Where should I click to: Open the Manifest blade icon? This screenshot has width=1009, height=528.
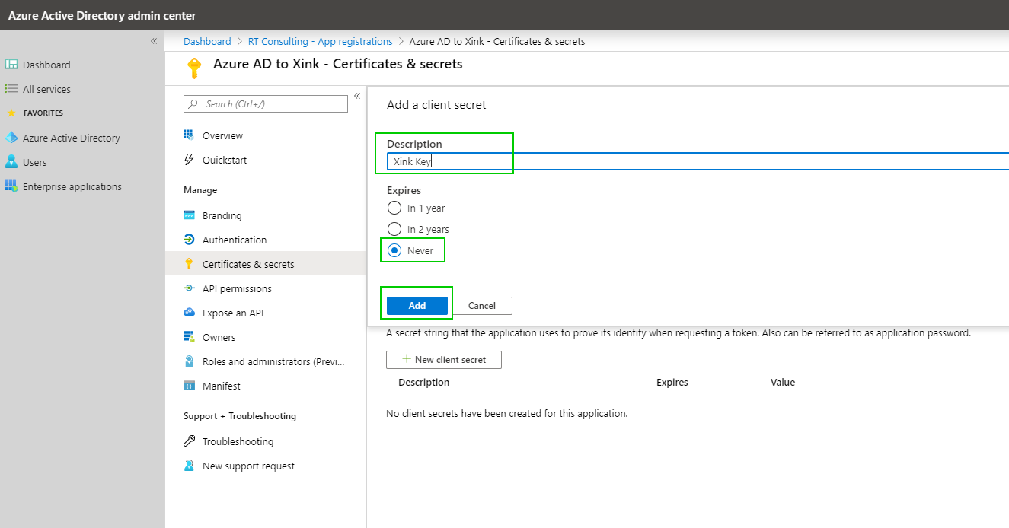tap(187, 386)
